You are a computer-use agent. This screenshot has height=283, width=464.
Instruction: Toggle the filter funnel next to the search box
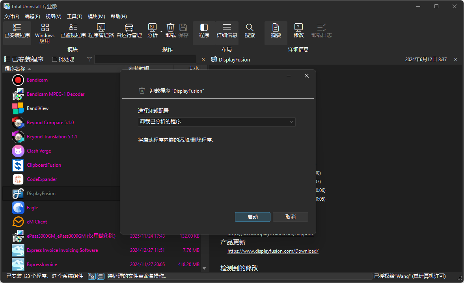pos(89,59)
